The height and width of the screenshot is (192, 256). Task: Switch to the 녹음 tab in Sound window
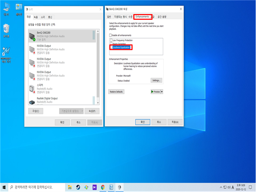[36, 17]
